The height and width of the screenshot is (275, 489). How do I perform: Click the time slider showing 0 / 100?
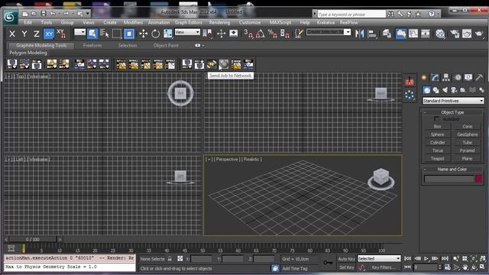(x=32, y=239)
